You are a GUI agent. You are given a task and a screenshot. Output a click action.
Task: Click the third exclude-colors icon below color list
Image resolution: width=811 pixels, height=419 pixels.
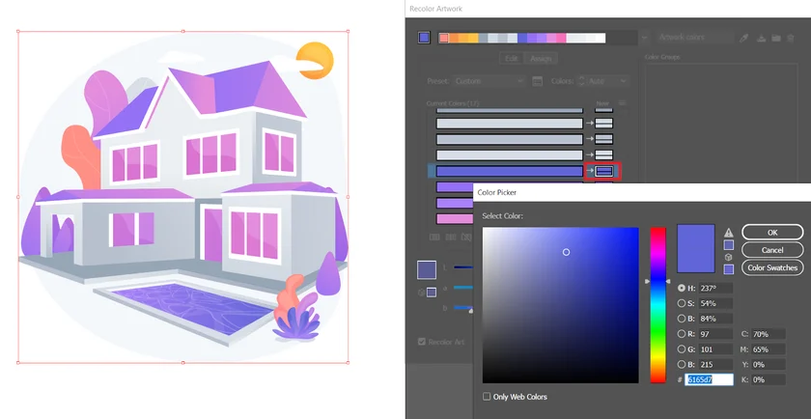466,237
